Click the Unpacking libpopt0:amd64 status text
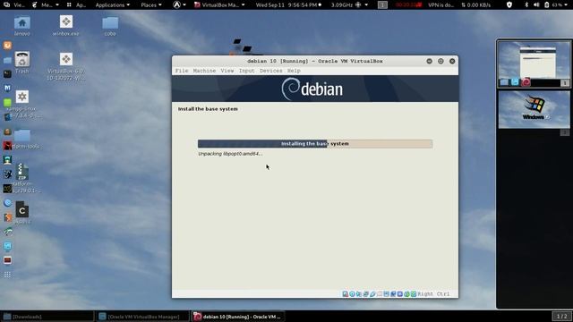Viewport: 573px width, 322px height. tap(230, 154)
